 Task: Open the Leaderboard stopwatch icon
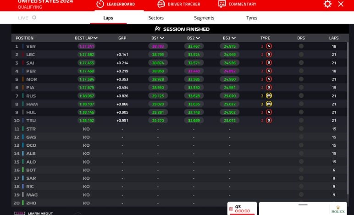click(100, 4)
